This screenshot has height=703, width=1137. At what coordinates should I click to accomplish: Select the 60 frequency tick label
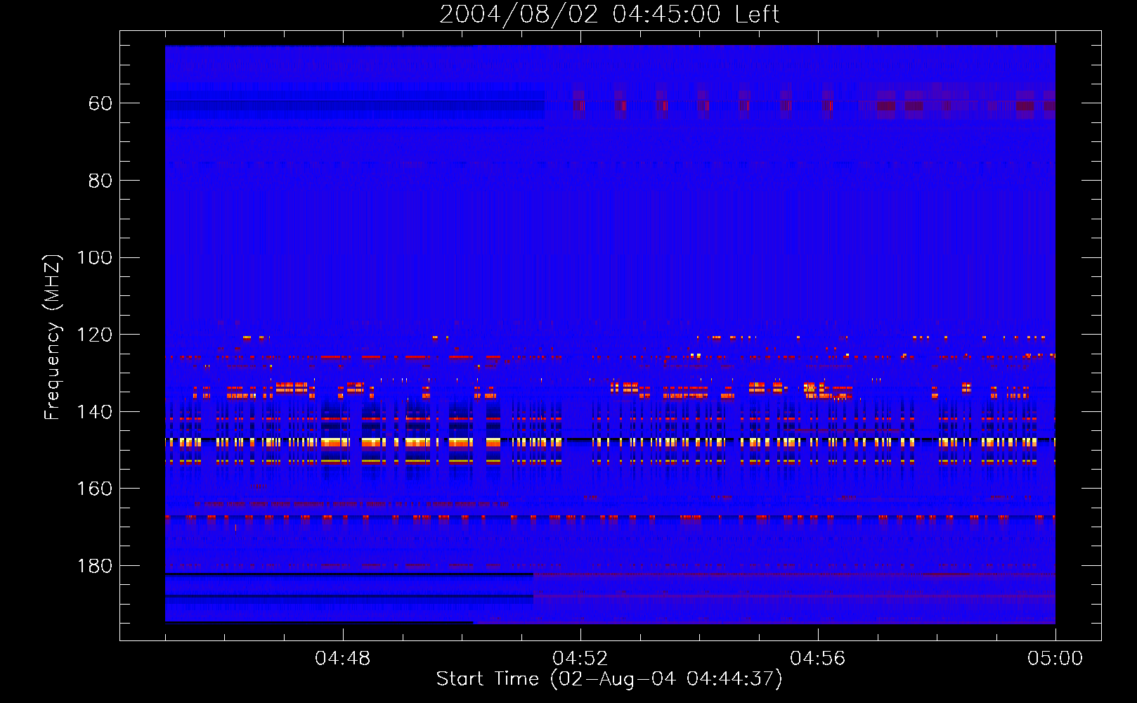pos(100,104)
